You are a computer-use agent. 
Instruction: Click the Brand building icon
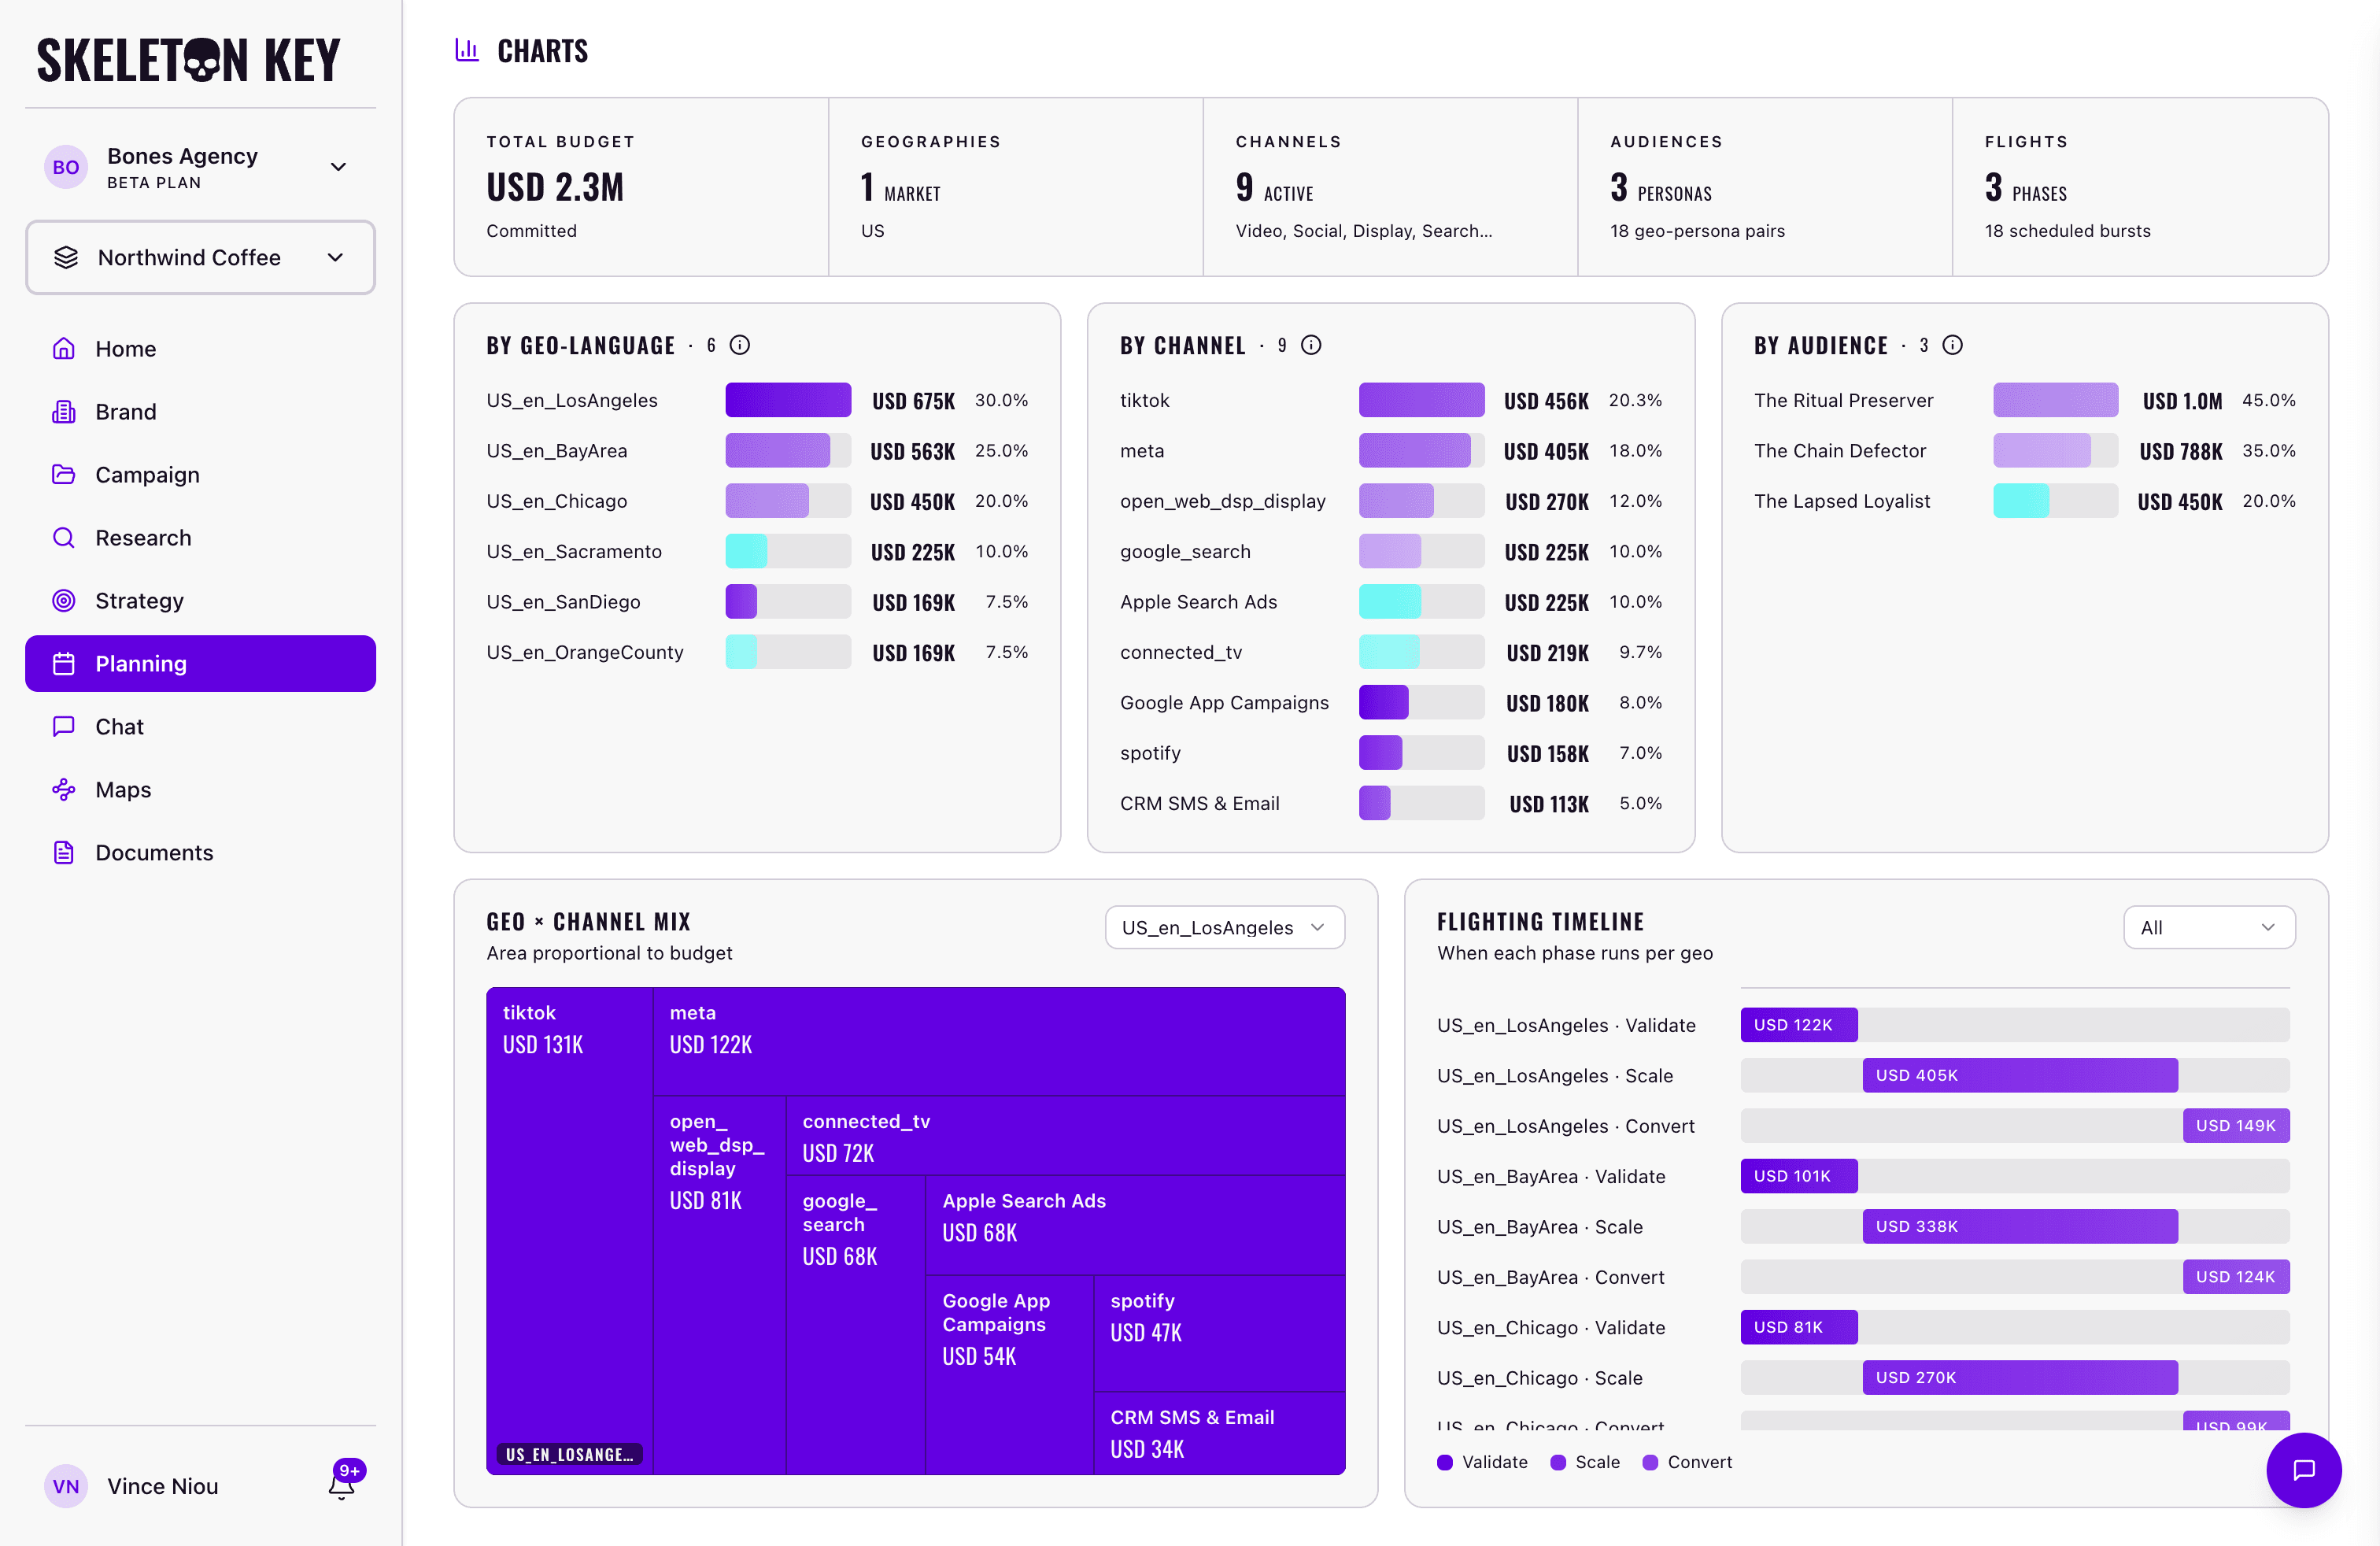click(x=64, y=412)
